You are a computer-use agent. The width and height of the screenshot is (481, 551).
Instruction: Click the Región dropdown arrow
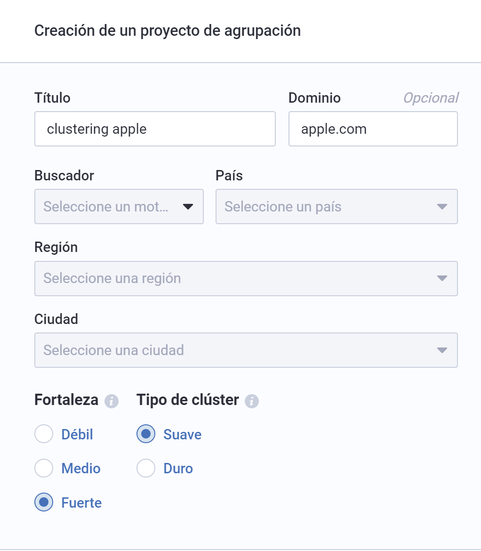coord(441,278)
